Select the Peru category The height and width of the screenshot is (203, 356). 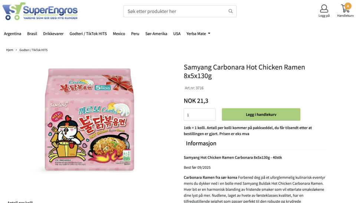click(x=135, y=34)
